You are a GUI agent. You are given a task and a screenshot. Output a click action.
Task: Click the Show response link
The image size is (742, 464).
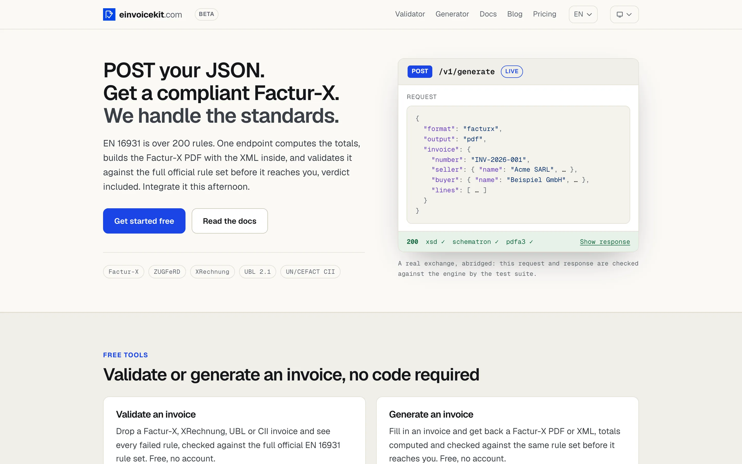pos(605,242)
